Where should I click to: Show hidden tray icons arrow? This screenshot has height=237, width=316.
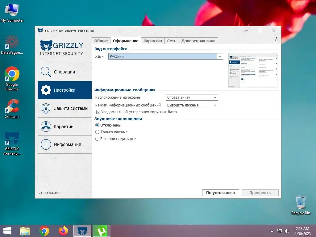pos(272,231)
